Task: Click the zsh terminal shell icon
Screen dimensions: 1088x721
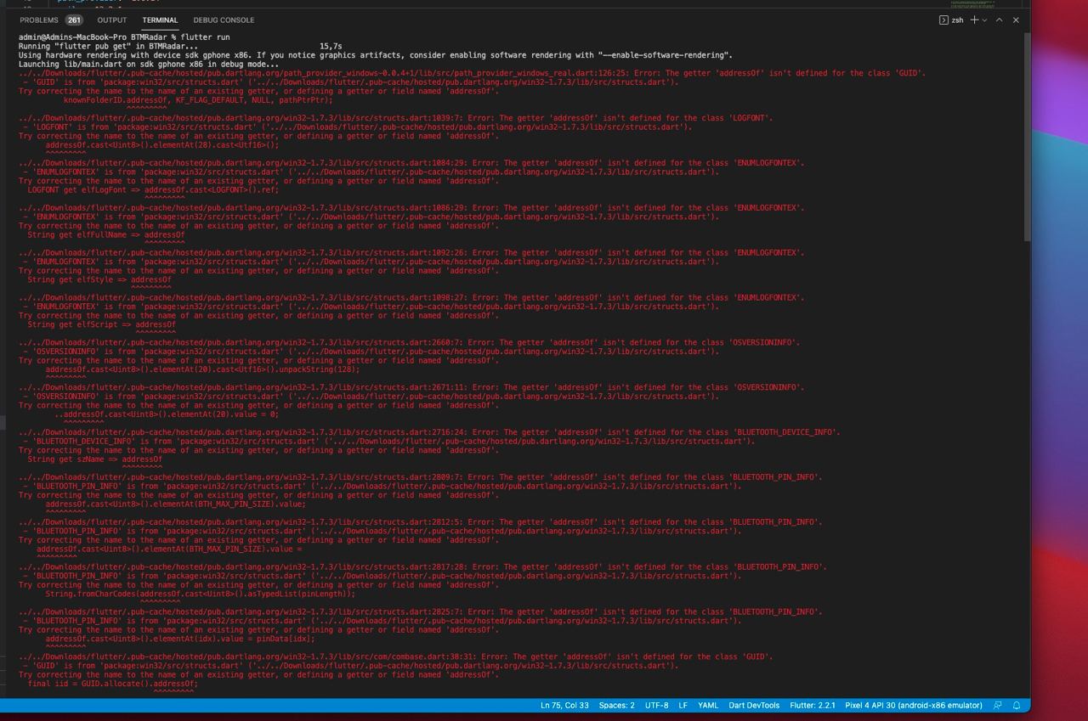Action: 943,20
